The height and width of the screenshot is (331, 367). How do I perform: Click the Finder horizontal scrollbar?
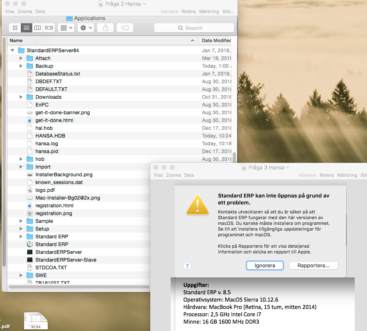[x=79, y=287]
